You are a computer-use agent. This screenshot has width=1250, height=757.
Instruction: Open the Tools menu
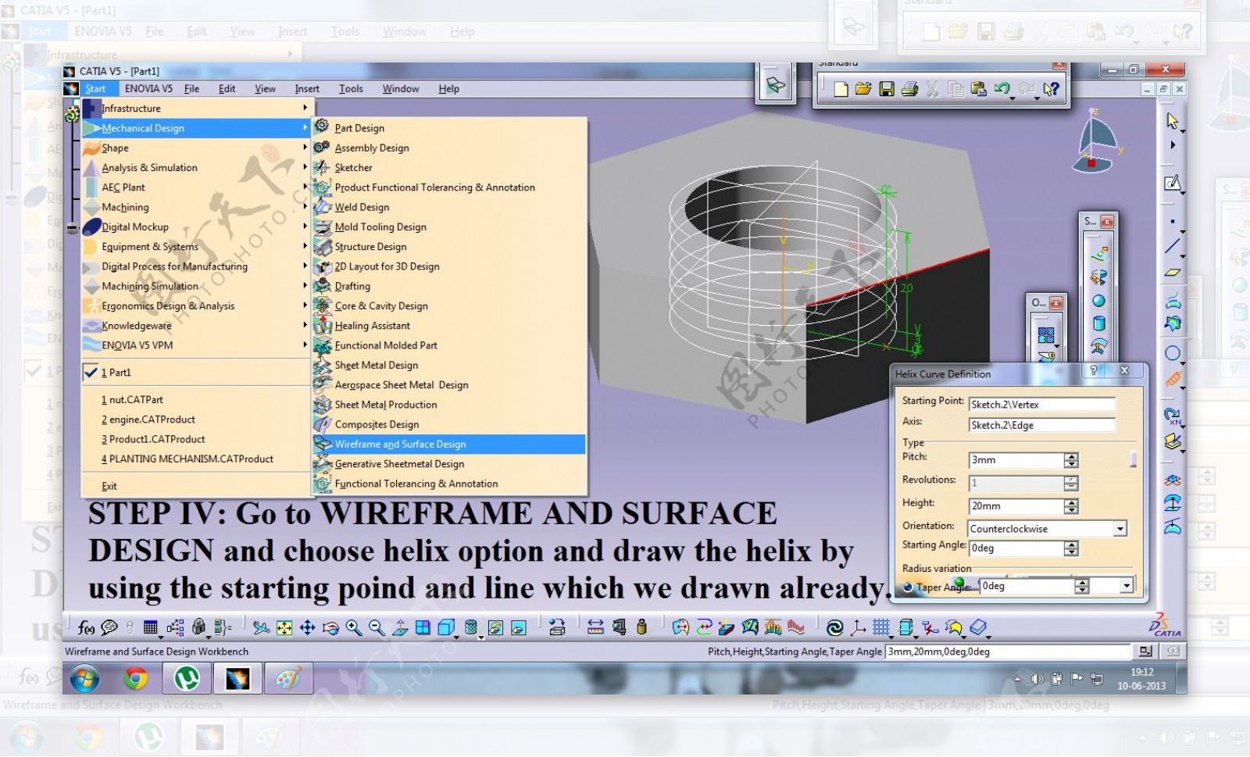point(351,89)
